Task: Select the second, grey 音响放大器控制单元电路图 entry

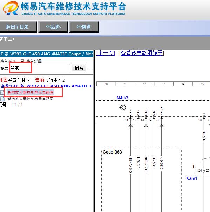Action: pos(31,99)
